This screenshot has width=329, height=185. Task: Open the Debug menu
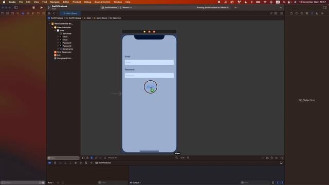click(x=88, y=2)
